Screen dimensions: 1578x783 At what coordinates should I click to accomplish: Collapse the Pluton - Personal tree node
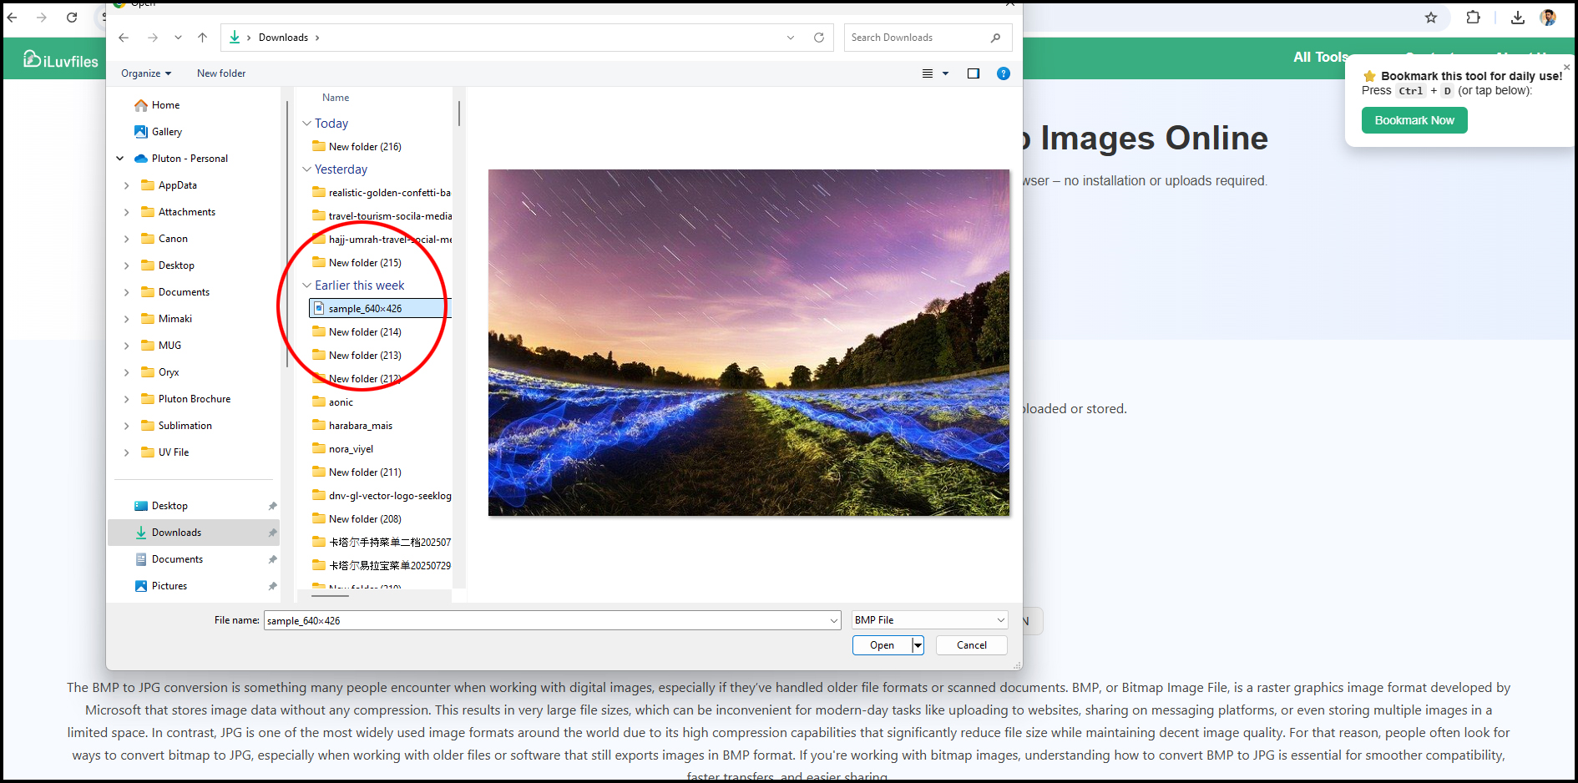[119, 159]
